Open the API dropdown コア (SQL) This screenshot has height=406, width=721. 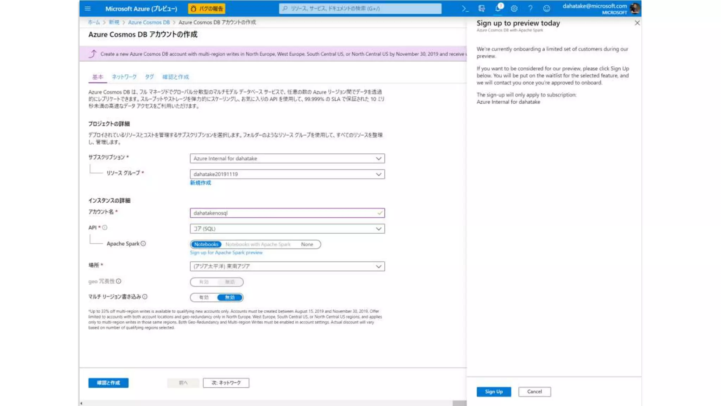287,229
